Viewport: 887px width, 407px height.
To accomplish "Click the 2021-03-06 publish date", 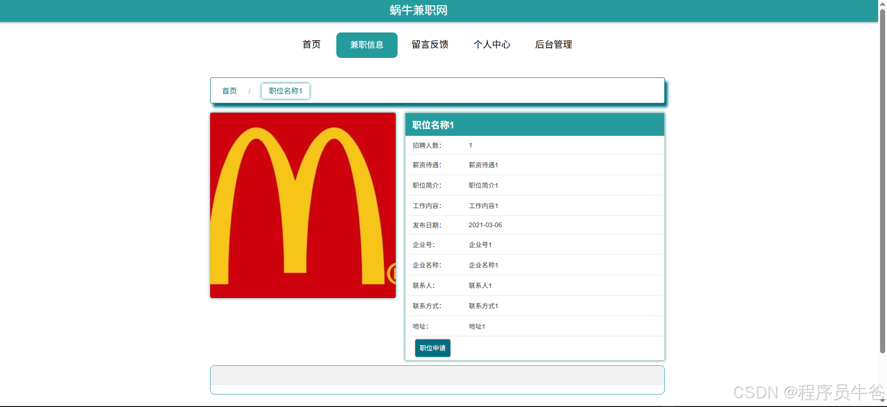I will pyautogui.click(x=485, y=225).
